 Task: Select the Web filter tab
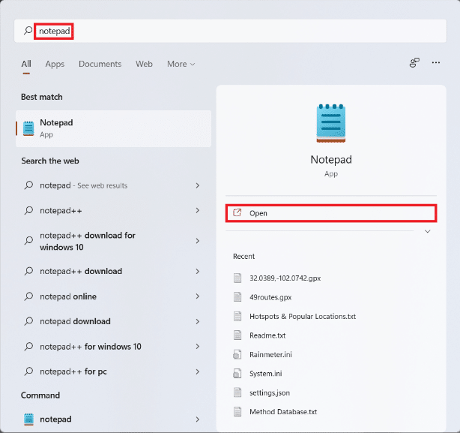point(144,65)
